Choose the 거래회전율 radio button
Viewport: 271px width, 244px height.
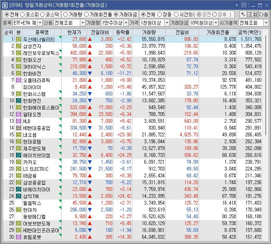click(x=86, y=14)
